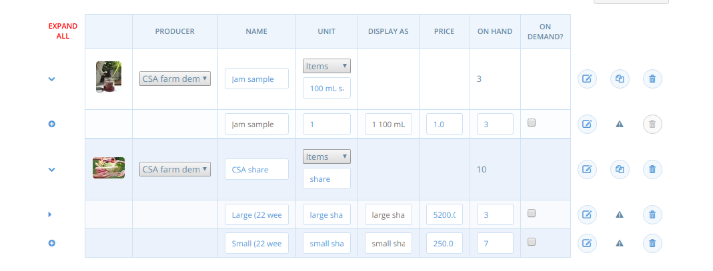Click the Large (22 wee name field
Viewport: 713px width, 271px height.
257,214
